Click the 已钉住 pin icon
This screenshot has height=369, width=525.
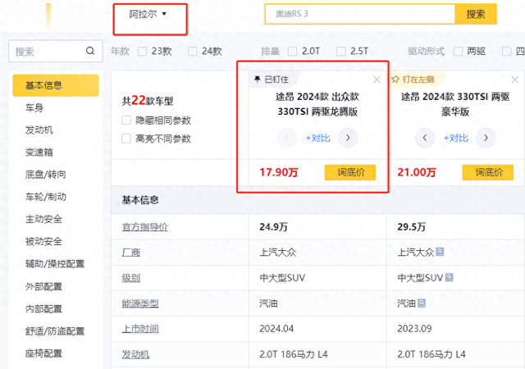(257, 80)
